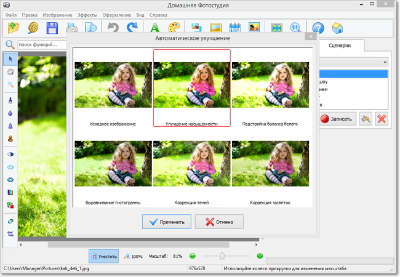Select the brush tool in left panel
The width and height of the screenshot is (400, 277).
coord(10,100)
